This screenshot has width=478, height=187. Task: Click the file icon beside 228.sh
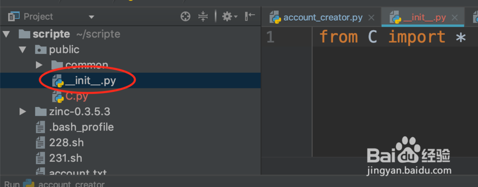pyautogui.click(x=40, y=143)
